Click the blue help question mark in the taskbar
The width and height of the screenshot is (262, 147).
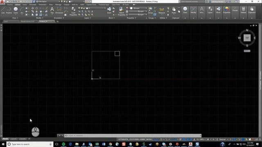[222, 144]
